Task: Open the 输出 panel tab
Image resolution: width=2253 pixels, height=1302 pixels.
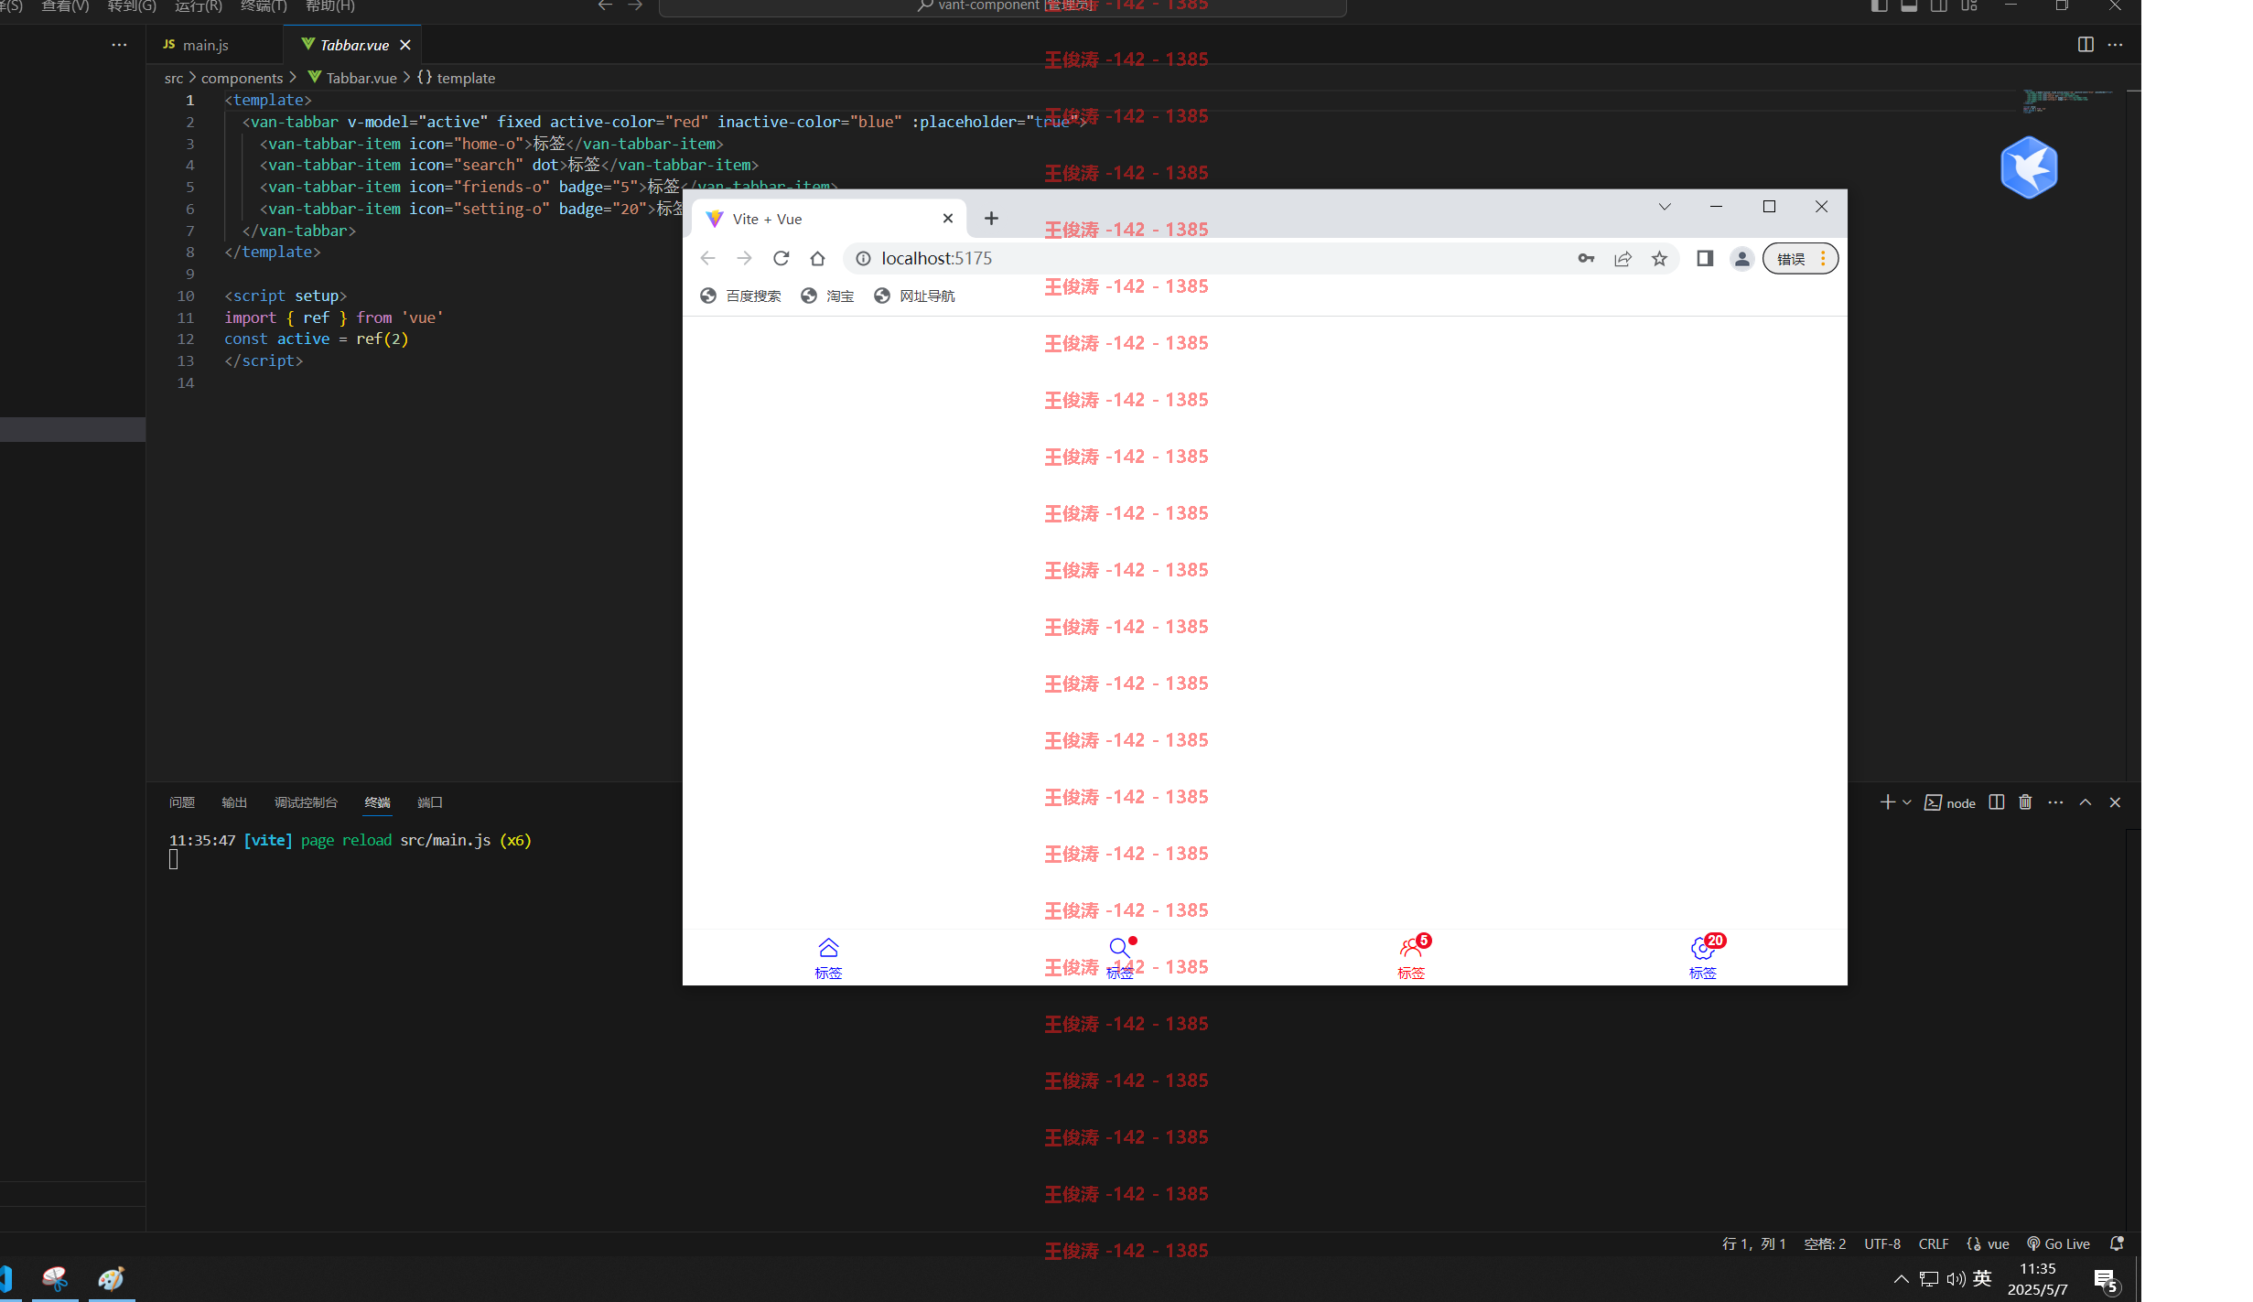Action: pyautogui.click(x=234, y=802)
